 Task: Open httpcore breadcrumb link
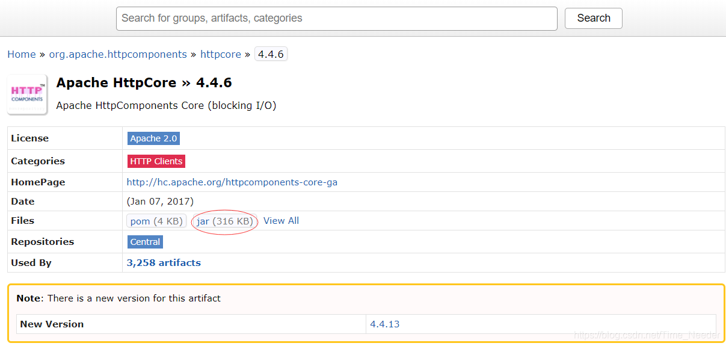click(221, 54)
